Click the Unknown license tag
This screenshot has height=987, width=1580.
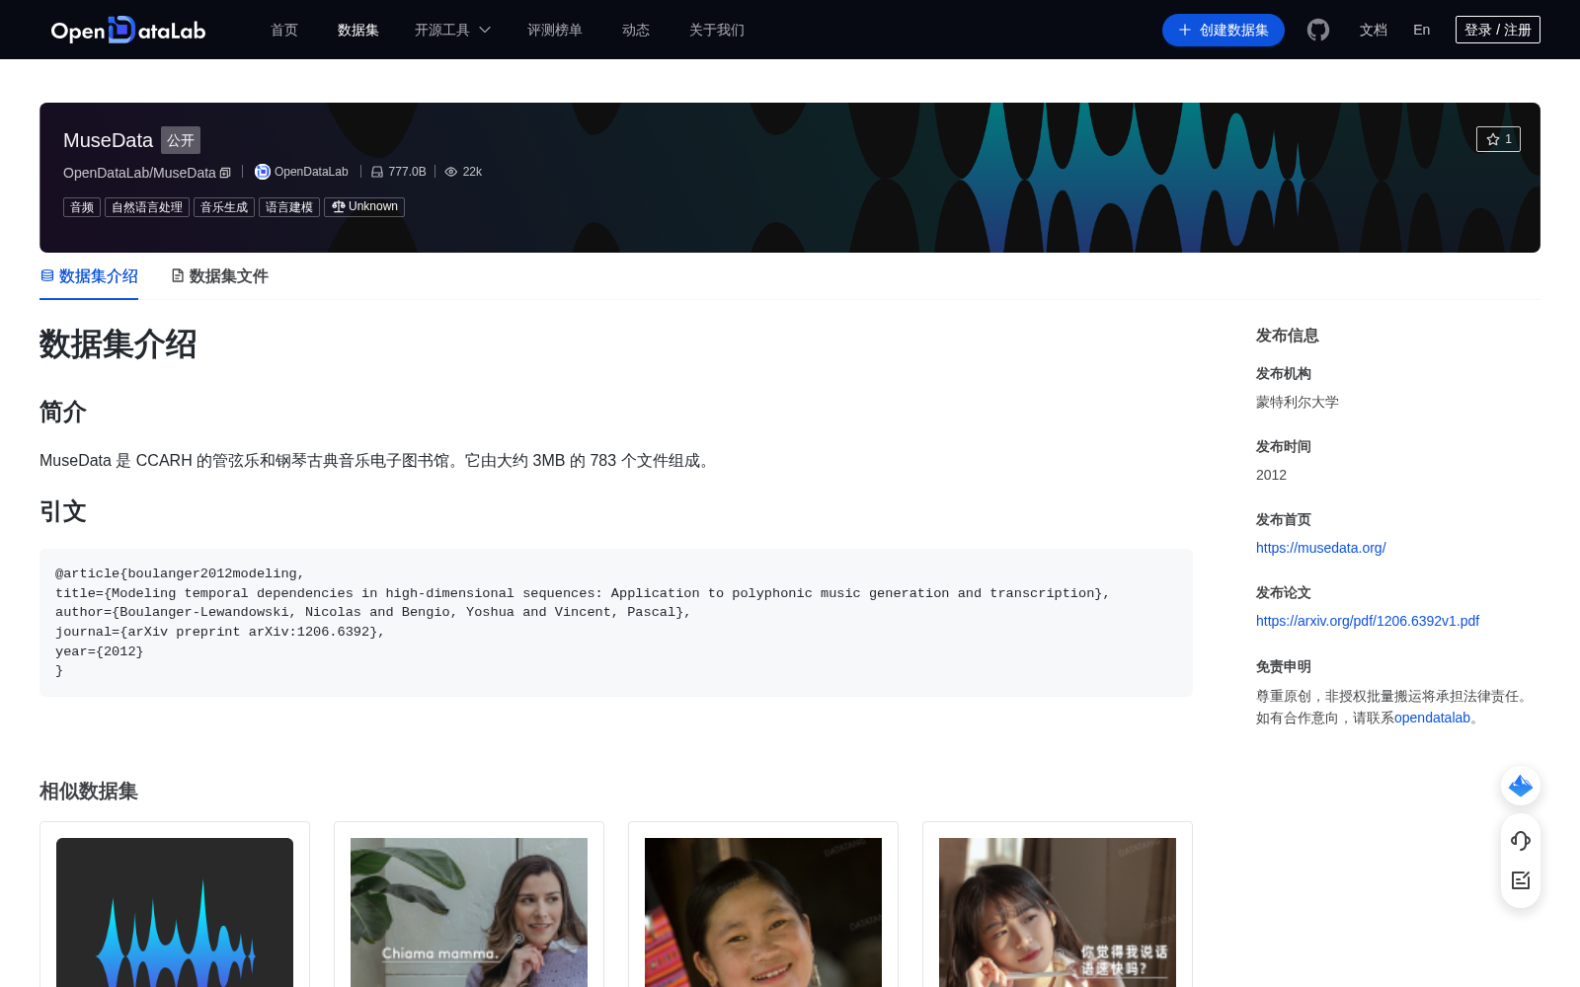(364, 207)
